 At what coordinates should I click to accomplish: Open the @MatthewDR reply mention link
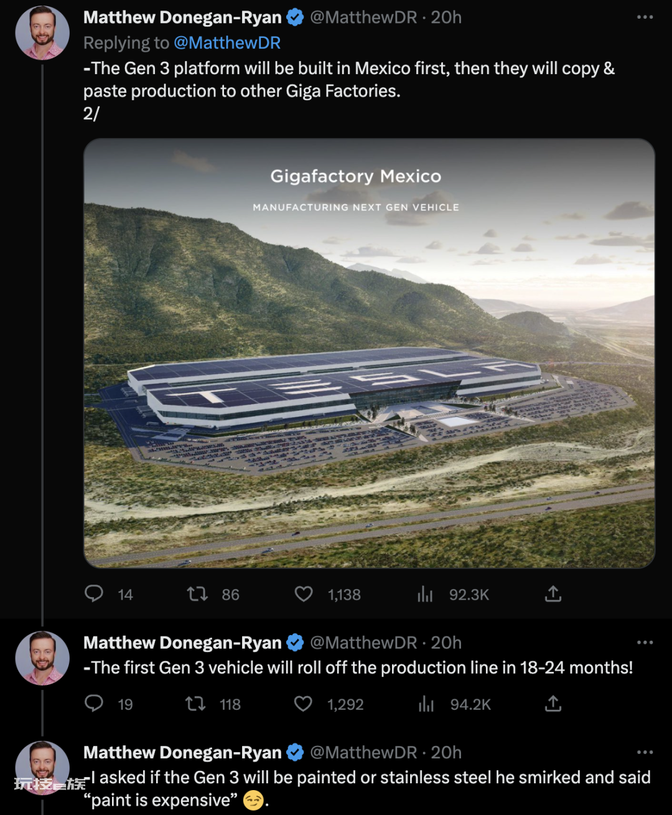227,42
